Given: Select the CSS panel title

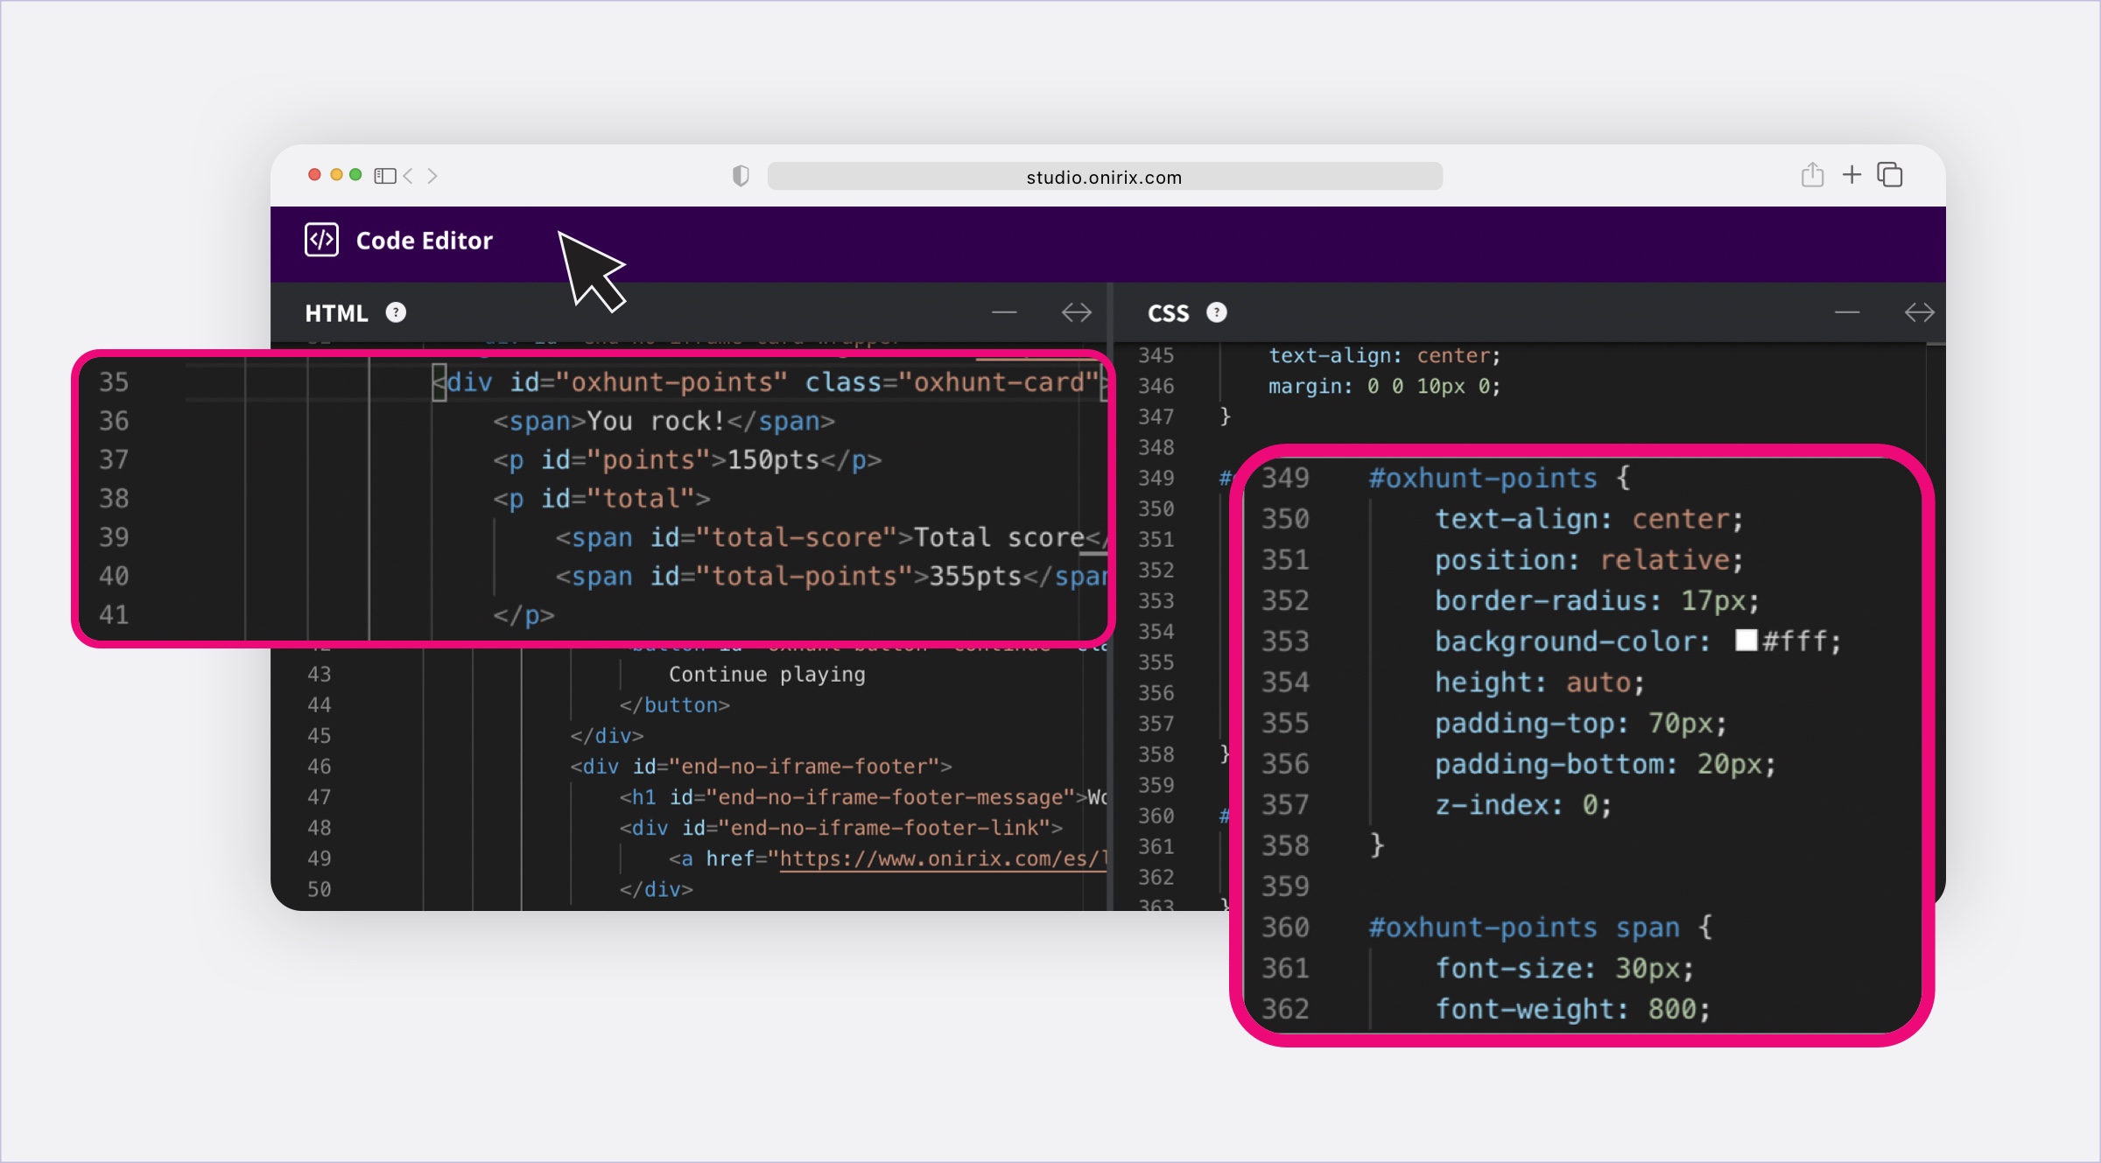Looking at the screenshot, I should [1168, 313].
